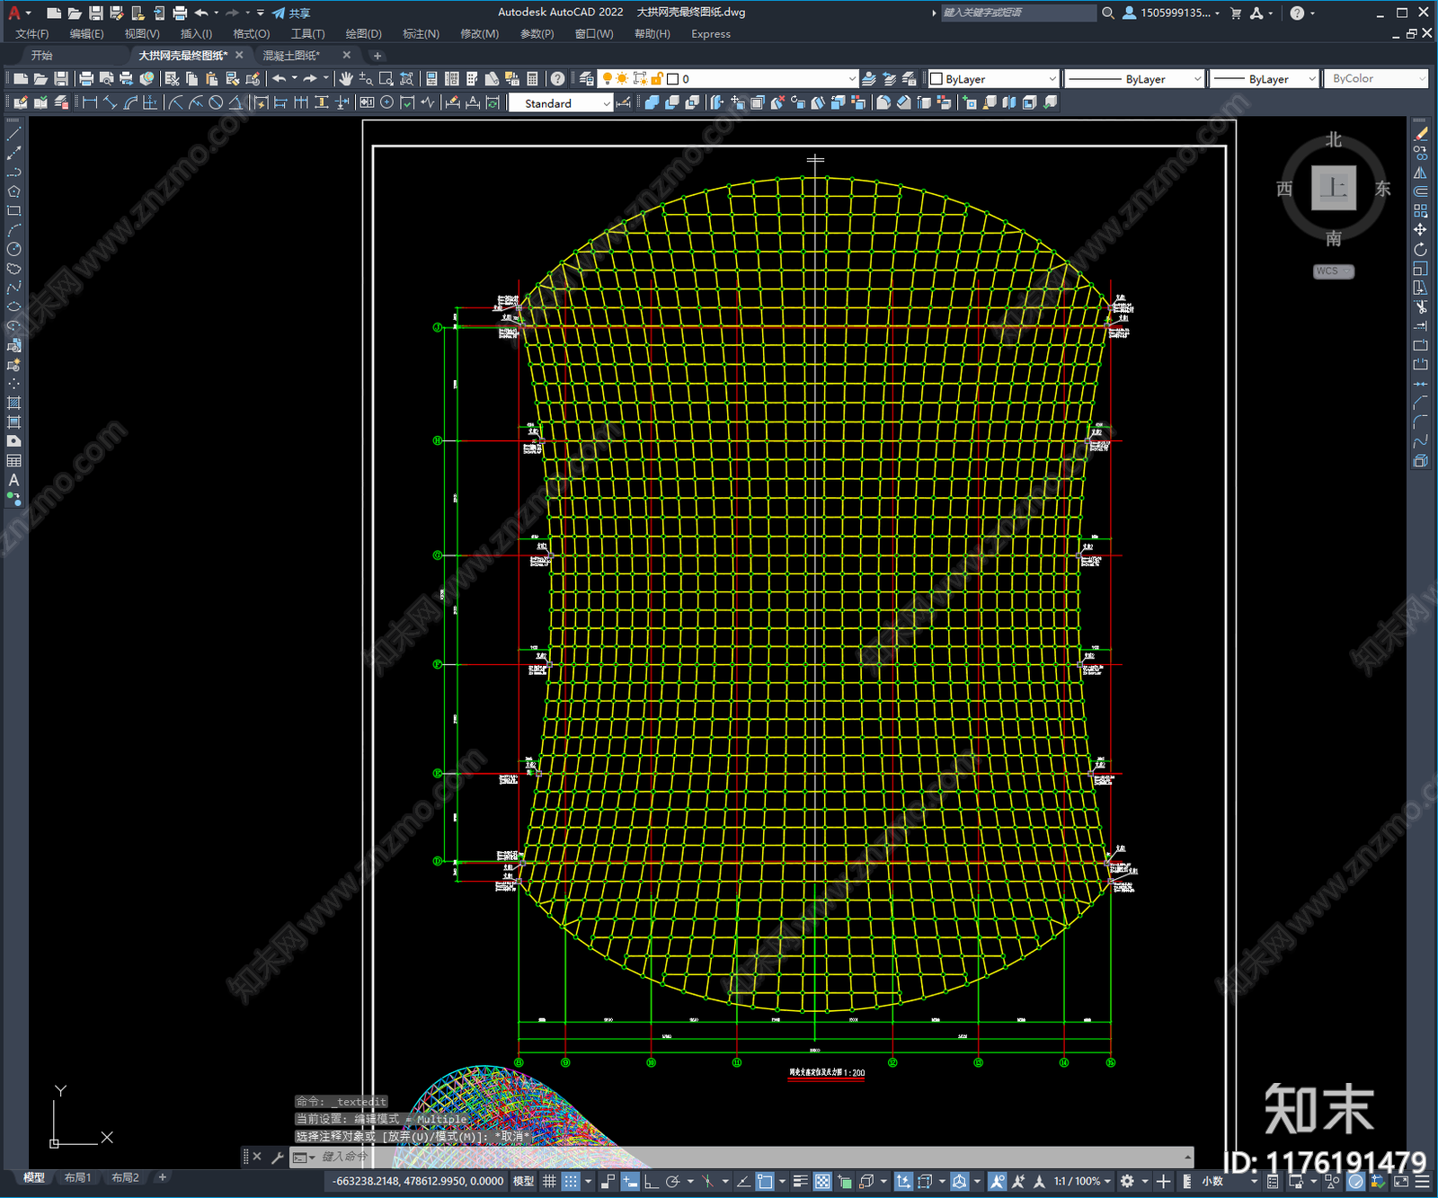This screenshot has width=1438, height=1198.
Task: Click the customization wrench icon in command line
Action: pos(278,1158)
